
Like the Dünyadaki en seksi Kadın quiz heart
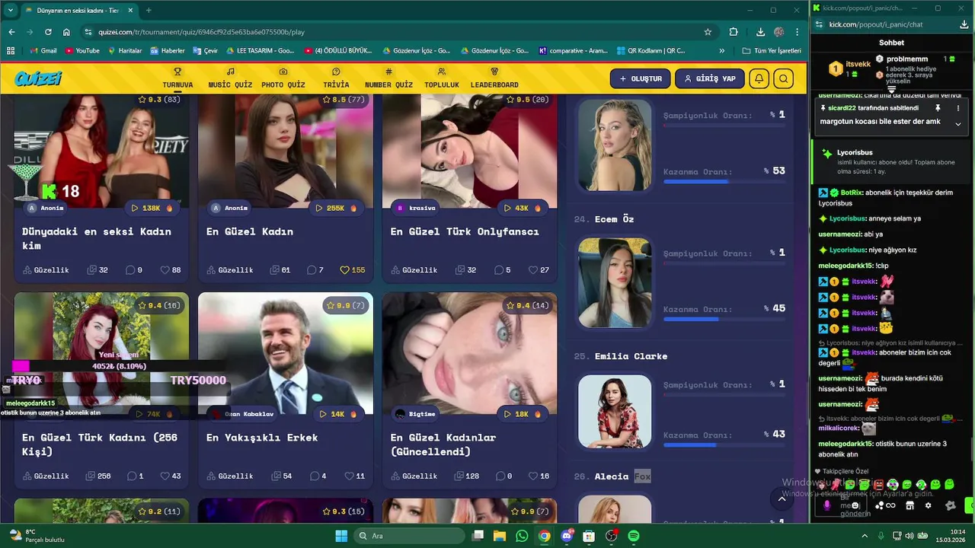click(x=165, y=270)
